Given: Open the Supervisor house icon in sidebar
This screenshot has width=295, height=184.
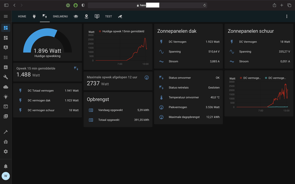Looking at the screenshot, I should [6, 142].
